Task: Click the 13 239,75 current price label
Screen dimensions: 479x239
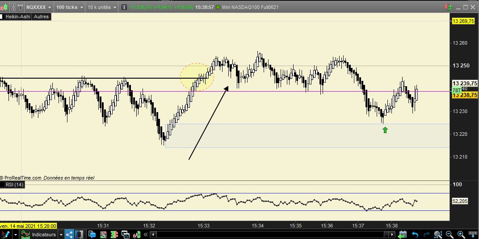Action: pos(465,84)
